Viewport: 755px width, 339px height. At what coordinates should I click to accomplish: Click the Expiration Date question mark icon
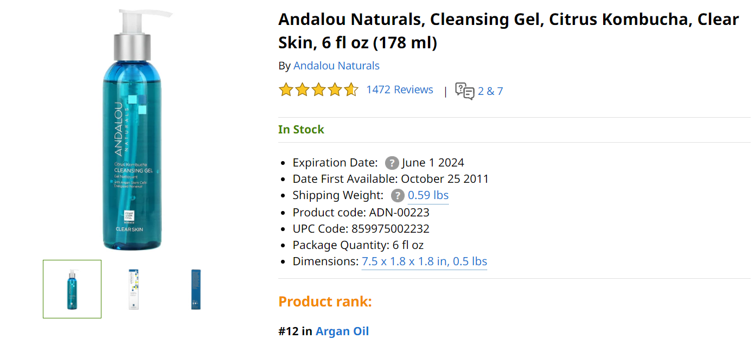coord(392,163)
